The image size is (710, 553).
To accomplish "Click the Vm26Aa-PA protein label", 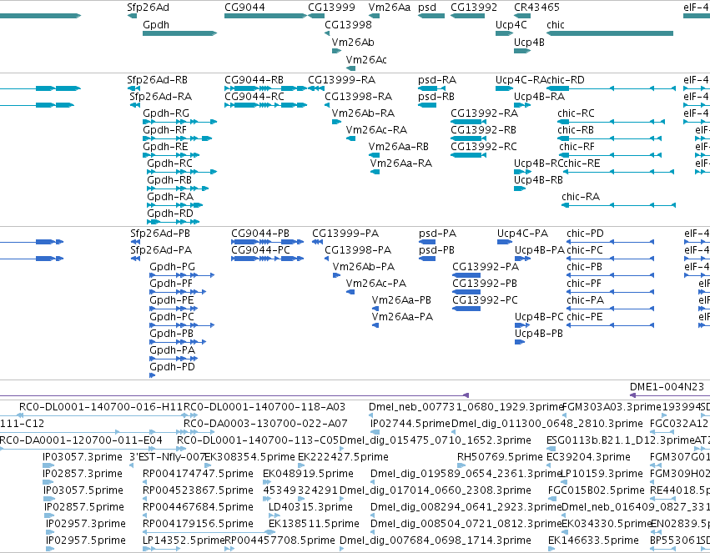I will tap(402, 316).
